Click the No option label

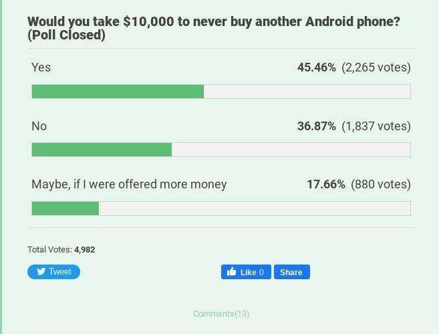click(x=39, y=126)
